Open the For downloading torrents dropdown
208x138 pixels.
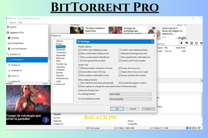point(130,99)
